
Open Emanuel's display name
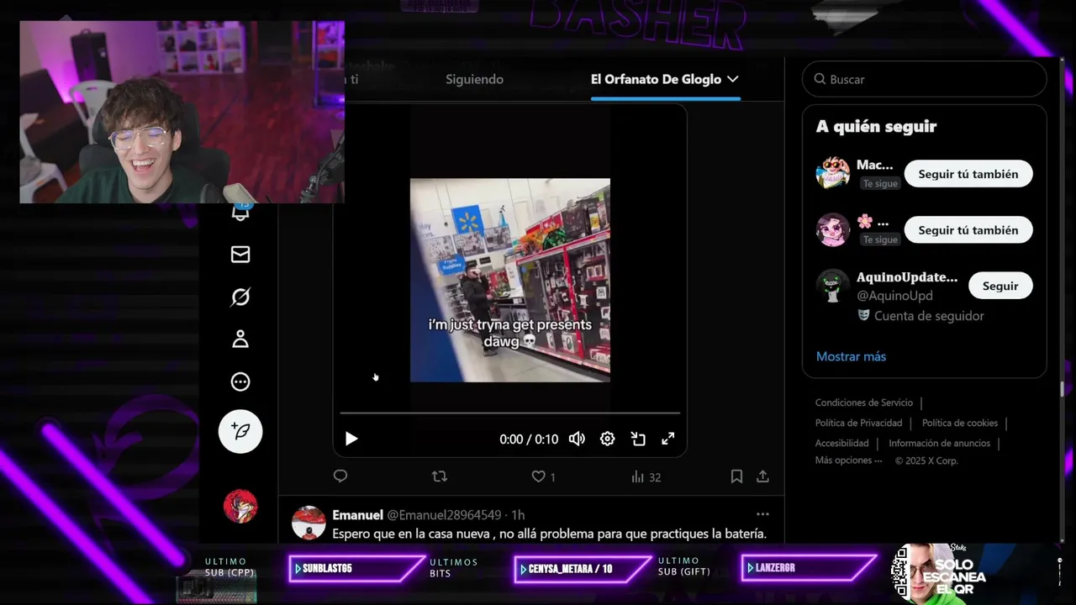click(357, 515)
